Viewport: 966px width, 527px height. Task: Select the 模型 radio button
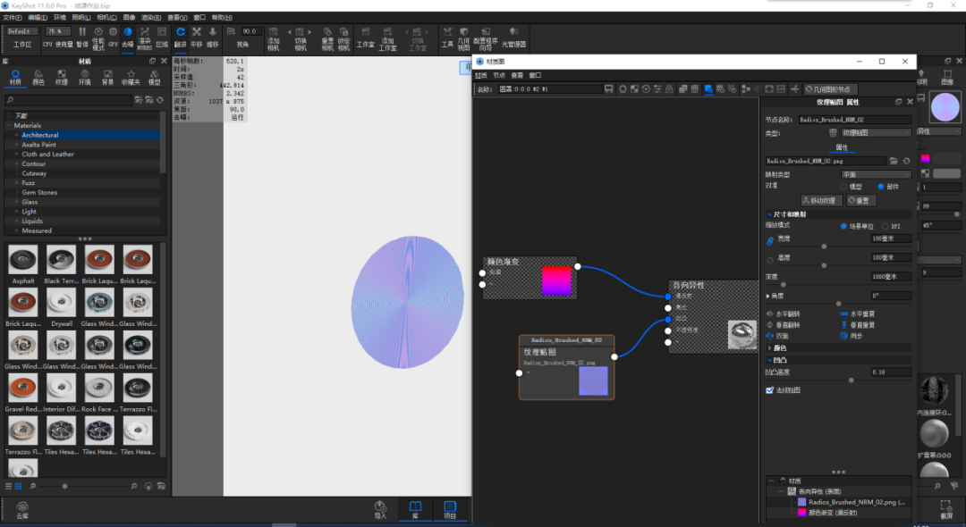tap(843, 187)
